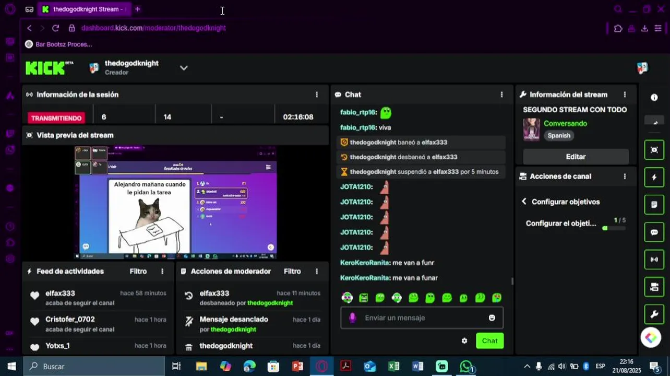Click the purple microphone in message box

pos(352,318)
